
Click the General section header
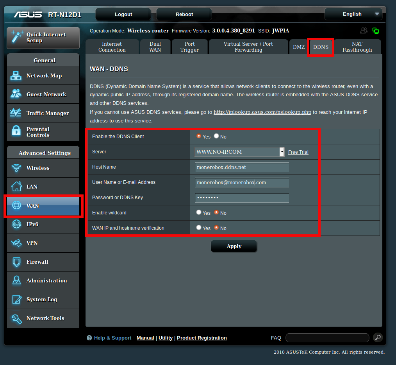[x=43, y=60]
